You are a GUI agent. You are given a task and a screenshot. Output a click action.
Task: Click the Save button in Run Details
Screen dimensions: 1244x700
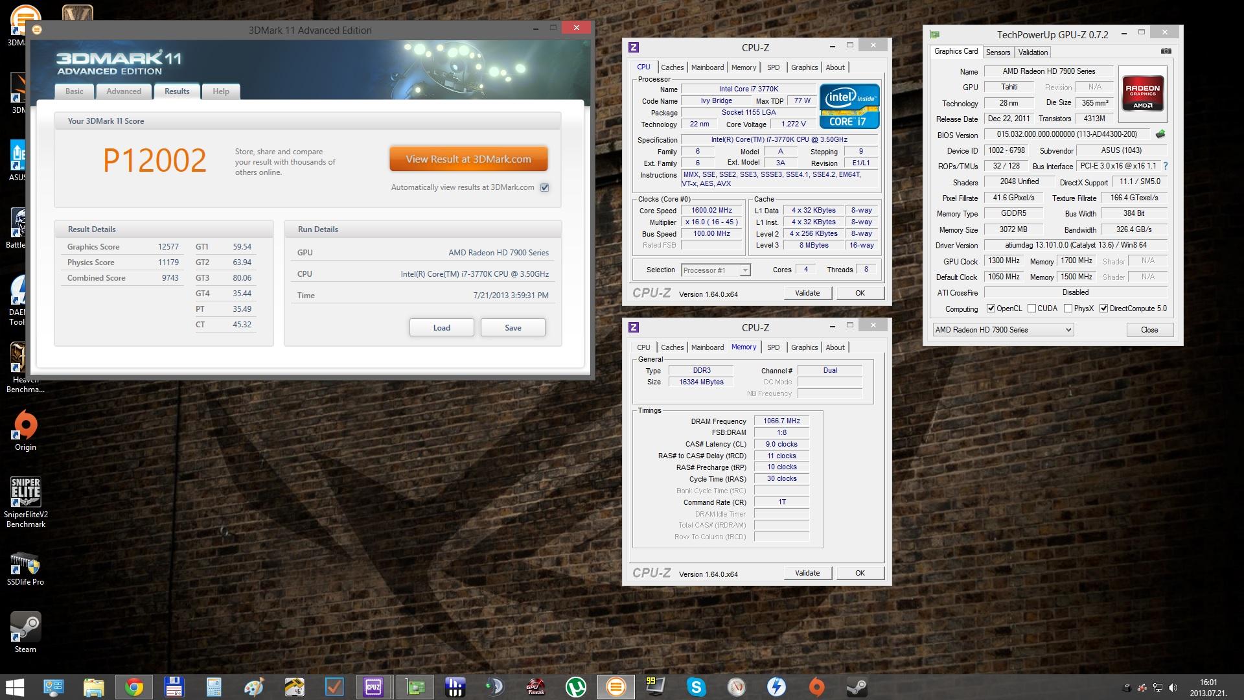point(513,327)
